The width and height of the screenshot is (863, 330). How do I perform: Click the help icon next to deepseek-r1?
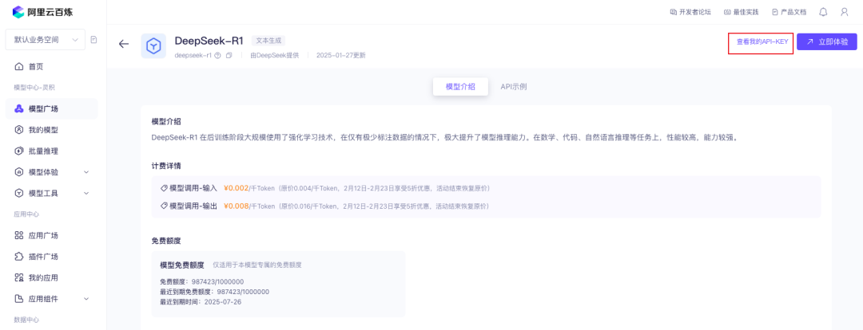coord(217,56)
